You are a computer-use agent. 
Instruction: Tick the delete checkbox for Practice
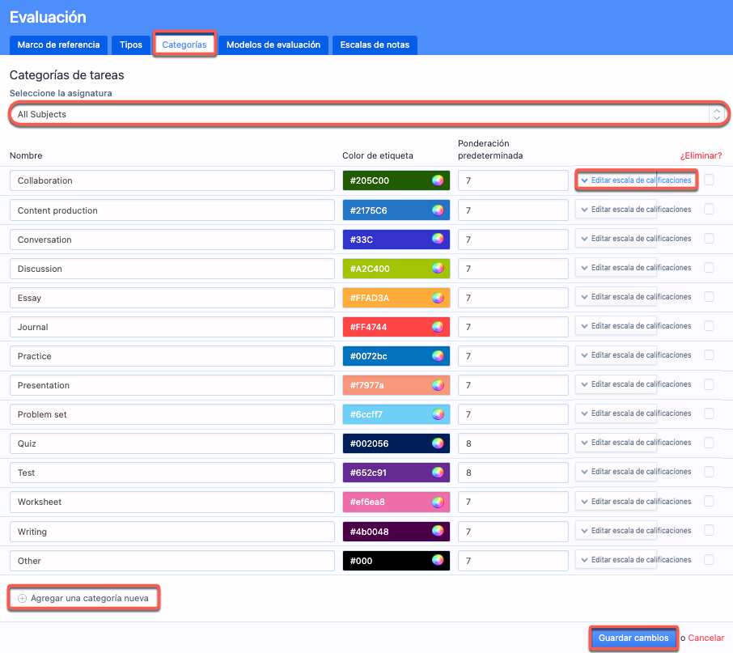[709, 355]
